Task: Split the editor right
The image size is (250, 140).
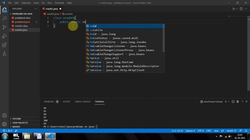Action: 241,9
